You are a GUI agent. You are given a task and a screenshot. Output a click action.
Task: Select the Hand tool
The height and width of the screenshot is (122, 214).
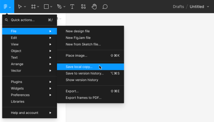94,7
